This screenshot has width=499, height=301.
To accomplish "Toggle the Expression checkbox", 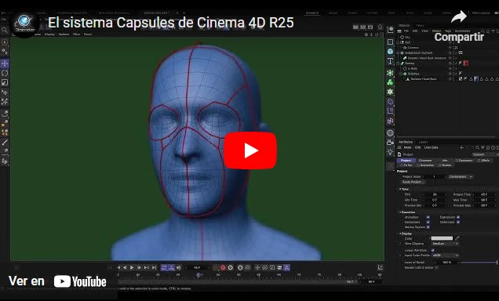I will point(458,217).
